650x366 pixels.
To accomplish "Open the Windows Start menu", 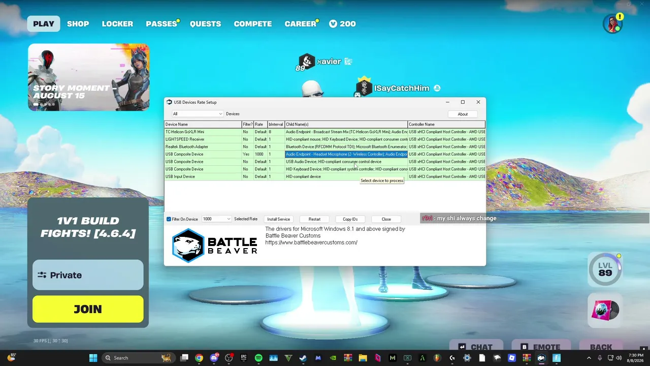I will coord(93,358).
